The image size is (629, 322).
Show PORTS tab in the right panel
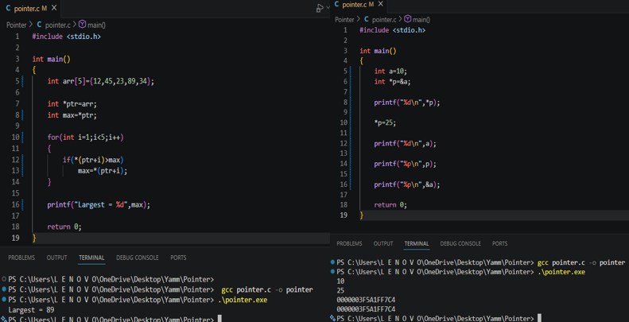[x=500, y=244]
